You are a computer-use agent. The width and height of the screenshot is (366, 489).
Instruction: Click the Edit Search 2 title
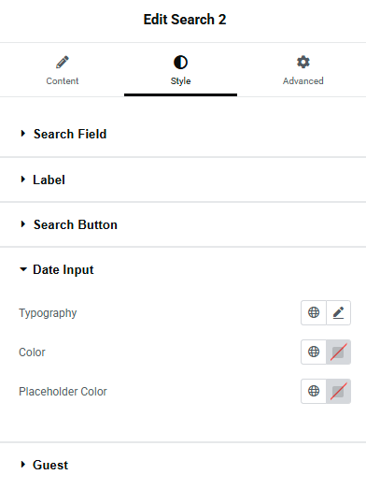[185, 20]
